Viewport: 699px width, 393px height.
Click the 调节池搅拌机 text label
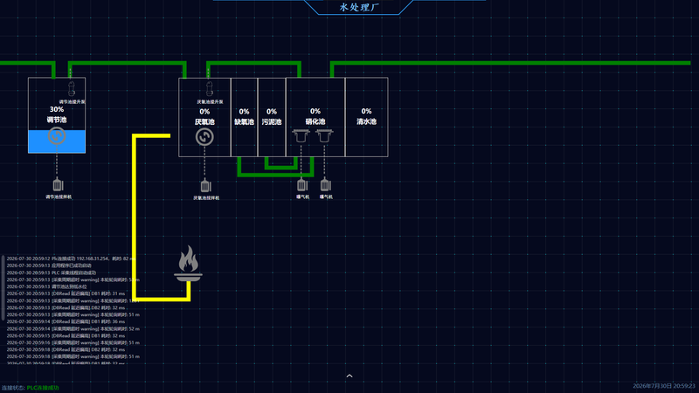point(59,196)
